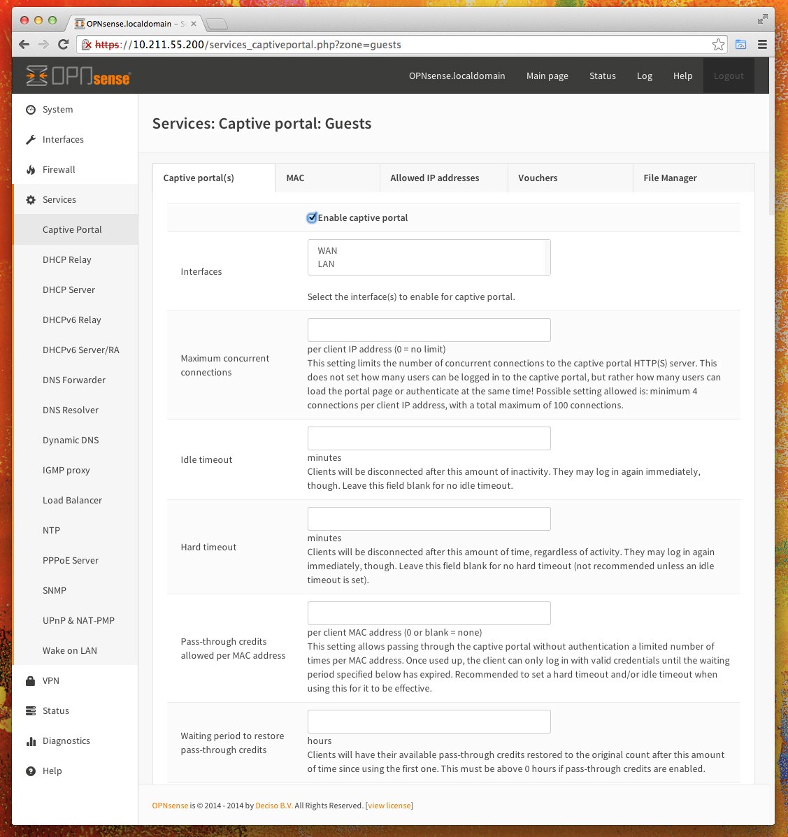The height and width of the screenshot is (837, 788).
Task: Click the browser back arrow
Action: (x=24, y=44)
